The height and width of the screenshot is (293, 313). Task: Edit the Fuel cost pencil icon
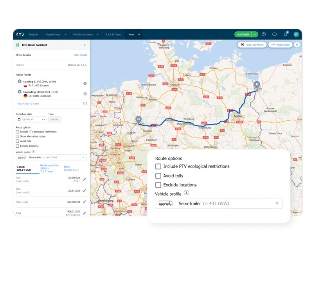pos(85,179)
